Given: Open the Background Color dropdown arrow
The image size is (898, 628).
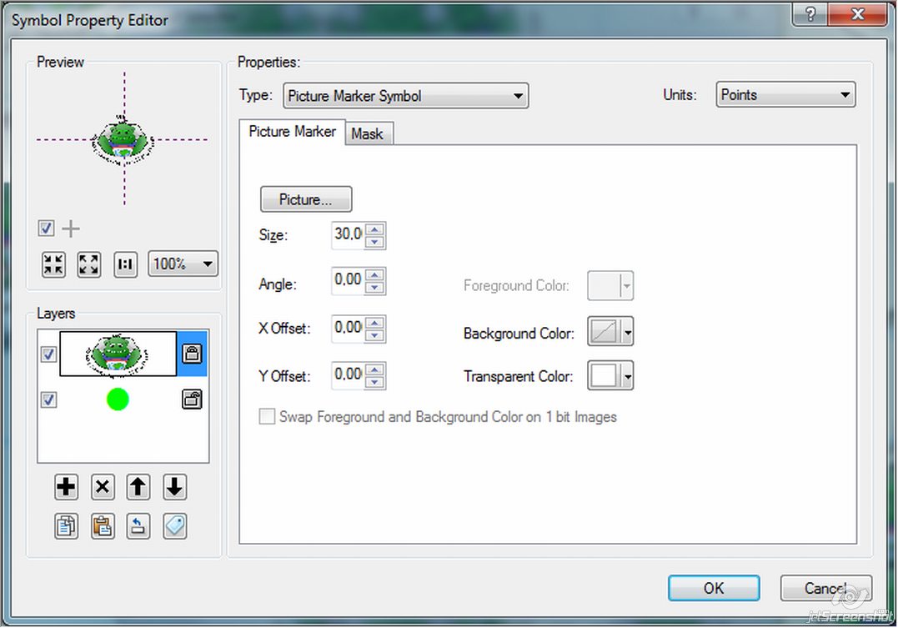Looking at the screenshot, I should (x=628, y=332).
